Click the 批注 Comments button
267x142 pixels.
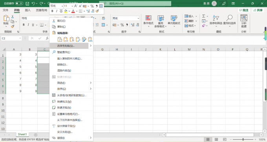point(244,10)
